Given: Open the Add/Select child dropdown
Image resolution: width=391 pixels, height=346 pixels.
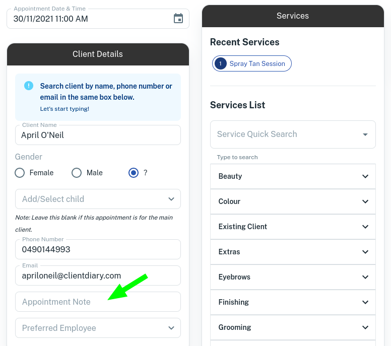Looking at the screenshot, I should coord(98,199).
